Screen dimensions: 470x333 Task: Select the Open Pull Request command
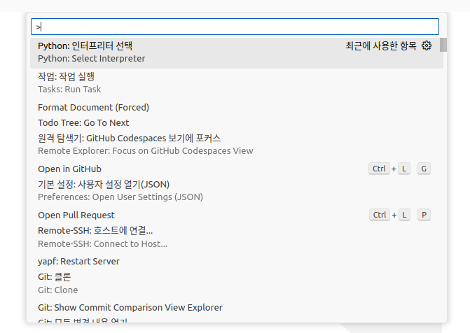point(76,215)
